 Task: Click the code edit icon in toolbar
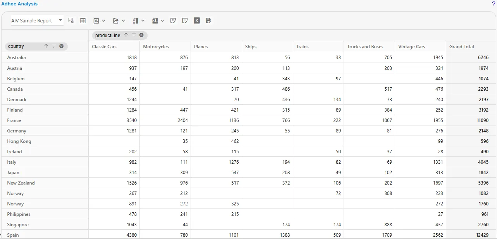coord(173,20)
